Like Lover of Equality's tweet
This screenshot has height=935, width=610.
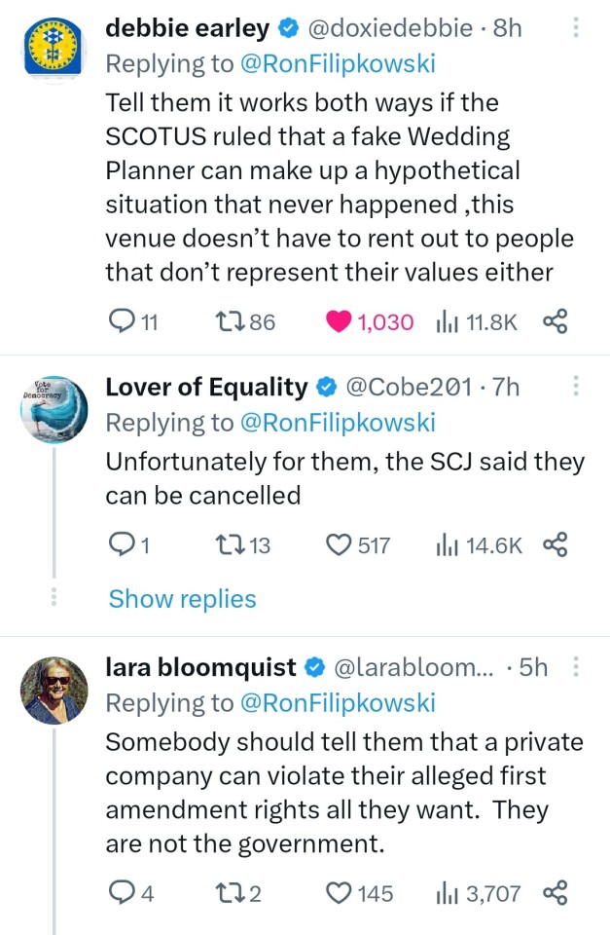(x=340, y=545)
